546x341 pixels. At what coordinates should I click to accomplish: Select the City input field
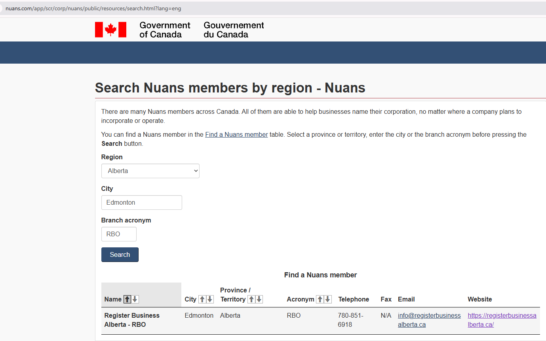pyautogui.click(x=141, y=202)
